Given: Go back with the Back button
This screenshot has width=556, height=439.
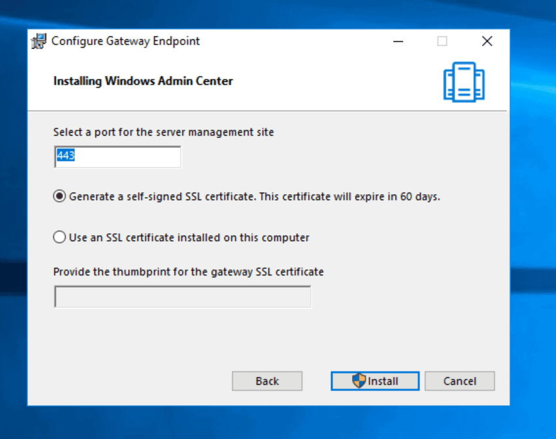Looking at the screenshot, I should [267, 381].
